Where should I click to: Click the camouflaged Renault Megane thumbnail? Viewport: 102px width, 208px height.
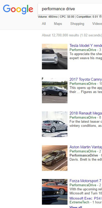[55, 124]
